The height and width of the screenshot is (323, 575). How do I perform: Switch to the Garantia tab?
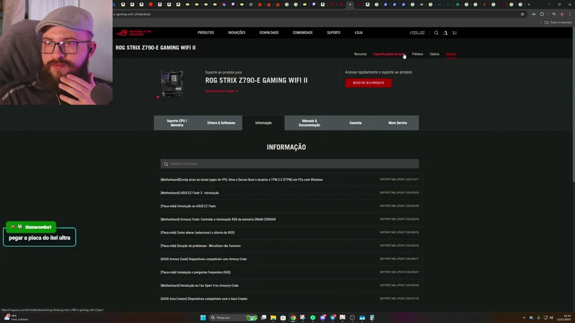(355, 123)
